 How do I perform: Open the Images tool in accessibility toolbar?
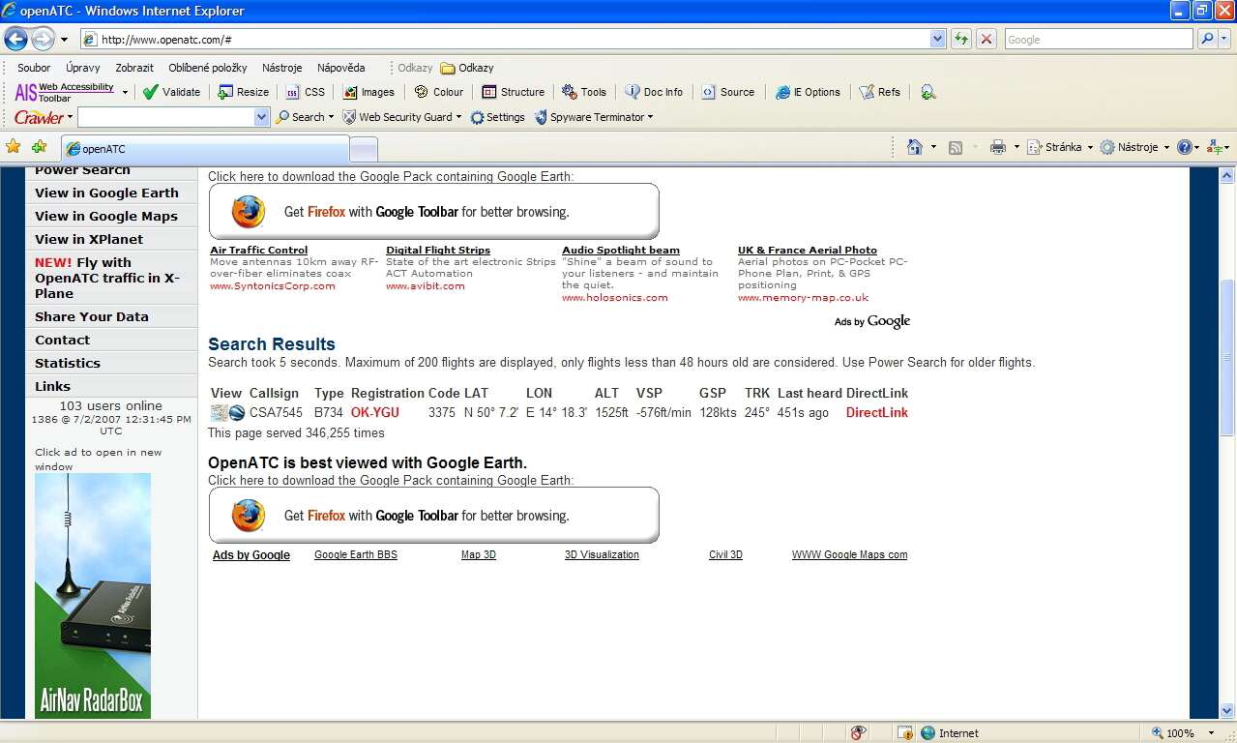[x=368, y=92]
